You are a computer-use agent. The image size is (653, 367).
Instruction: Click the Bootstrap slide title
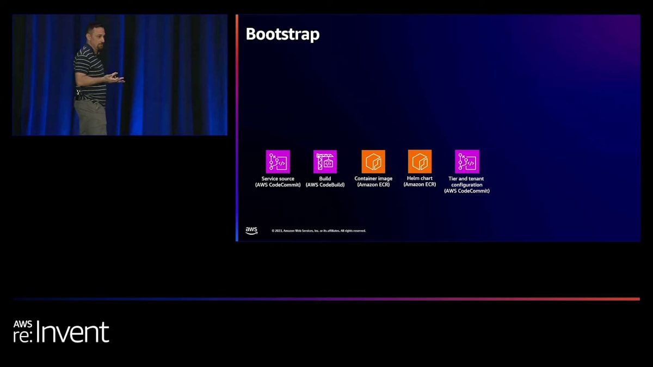[282, 34]
